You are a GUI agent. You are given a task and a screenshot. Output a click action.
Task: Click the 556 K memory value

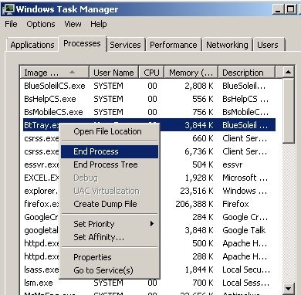click(x=203, y=99)
